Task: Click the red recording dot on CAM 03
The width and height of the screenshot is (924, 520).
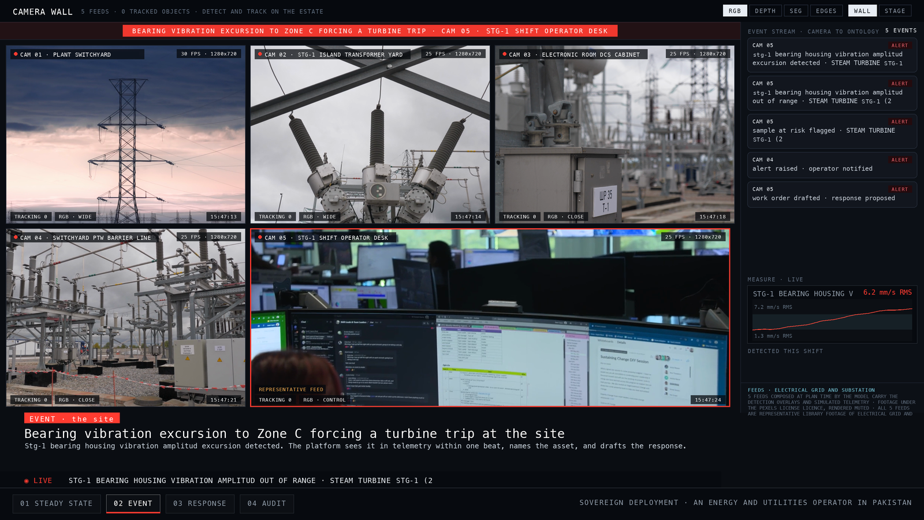Action: point(504,54)
